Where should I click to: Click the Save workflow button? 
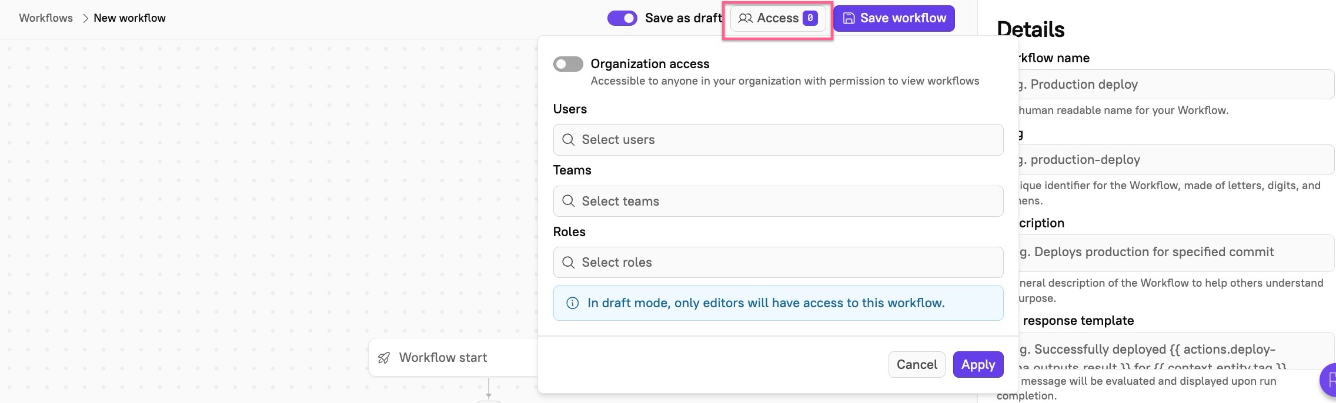click(x=894, y=18)
